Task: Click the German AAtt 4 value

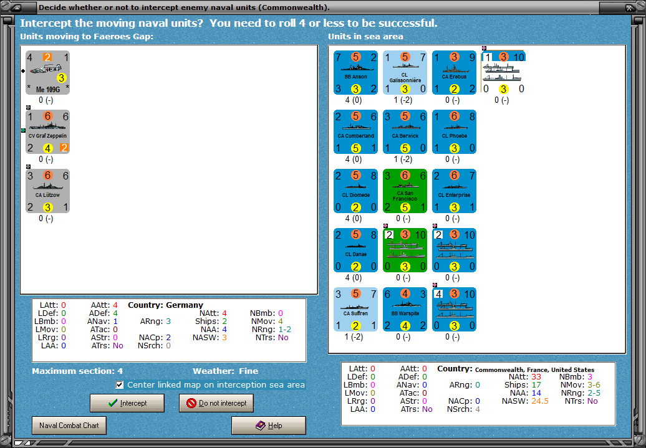Action: (115, 305)
